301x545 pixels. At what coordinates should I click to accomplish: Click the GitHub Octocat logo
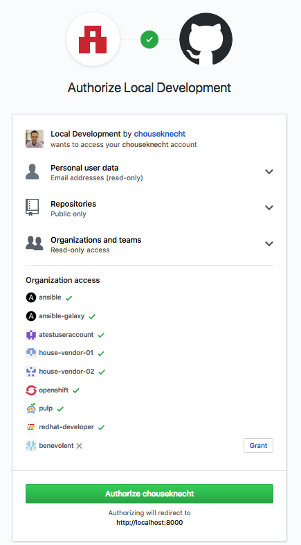(x=206, y=40)
